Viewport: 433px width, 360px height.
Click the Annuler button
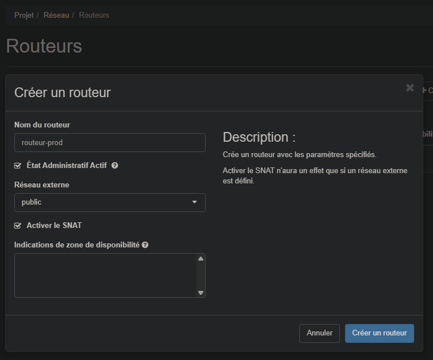pyautogui.click(x=319, y=333)
